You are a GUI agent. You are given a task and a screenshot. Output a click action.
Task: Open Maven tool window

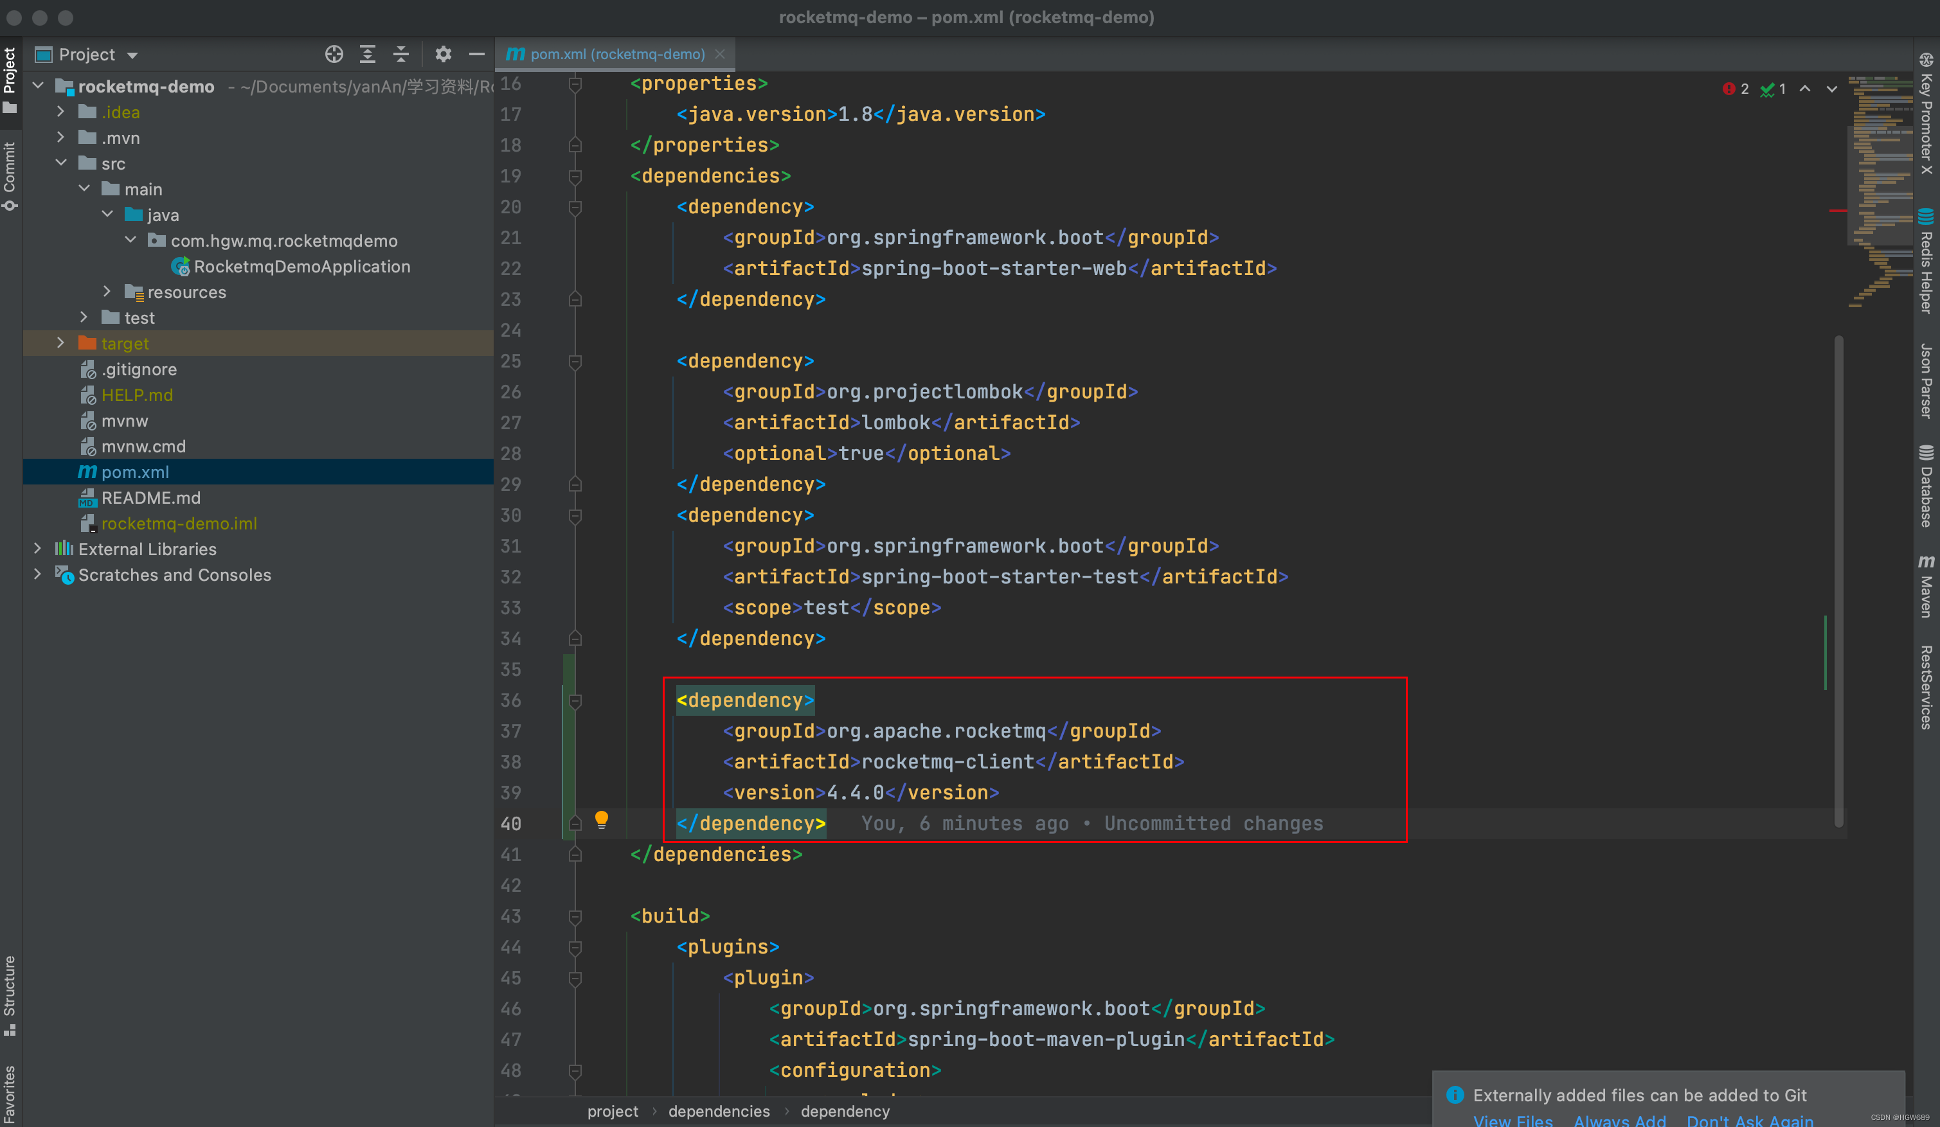tap(1926, 586)
